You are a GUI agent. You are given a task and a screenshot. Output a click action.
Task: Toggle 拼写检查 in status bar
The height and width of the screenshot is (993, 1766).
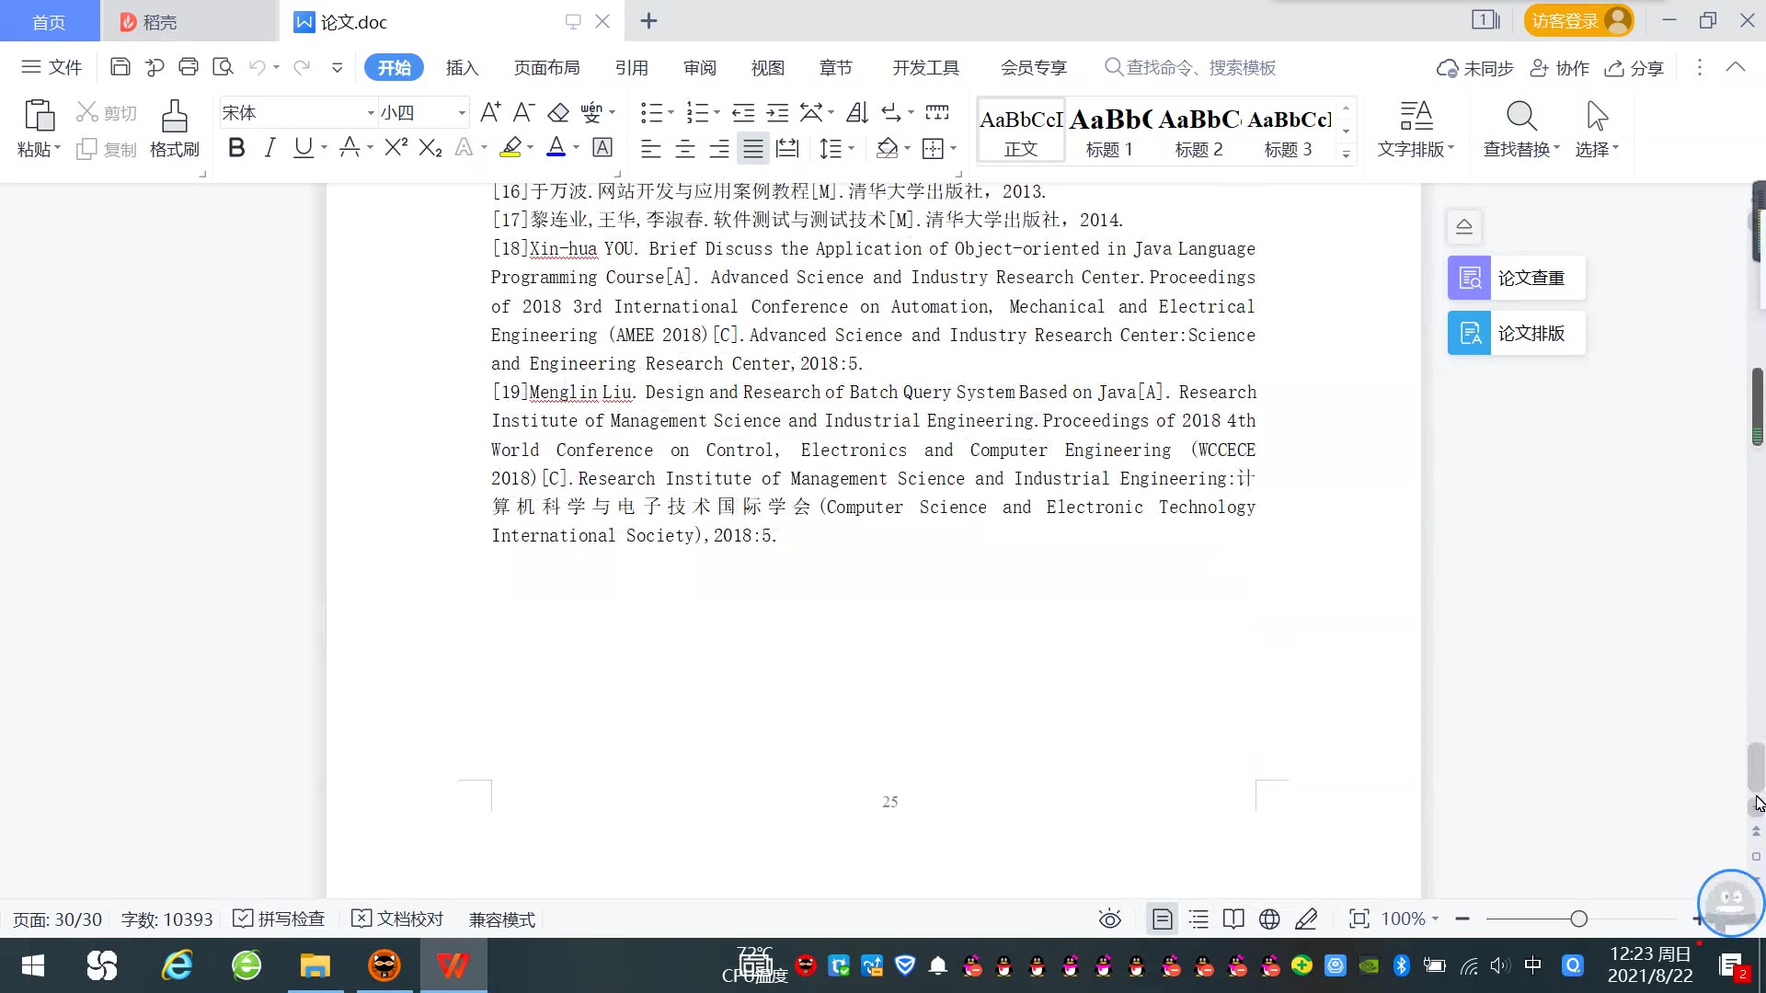[x=280, y=919]
